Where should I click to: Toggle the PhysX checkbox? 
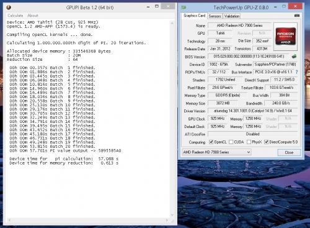click(x=249, y=142)
